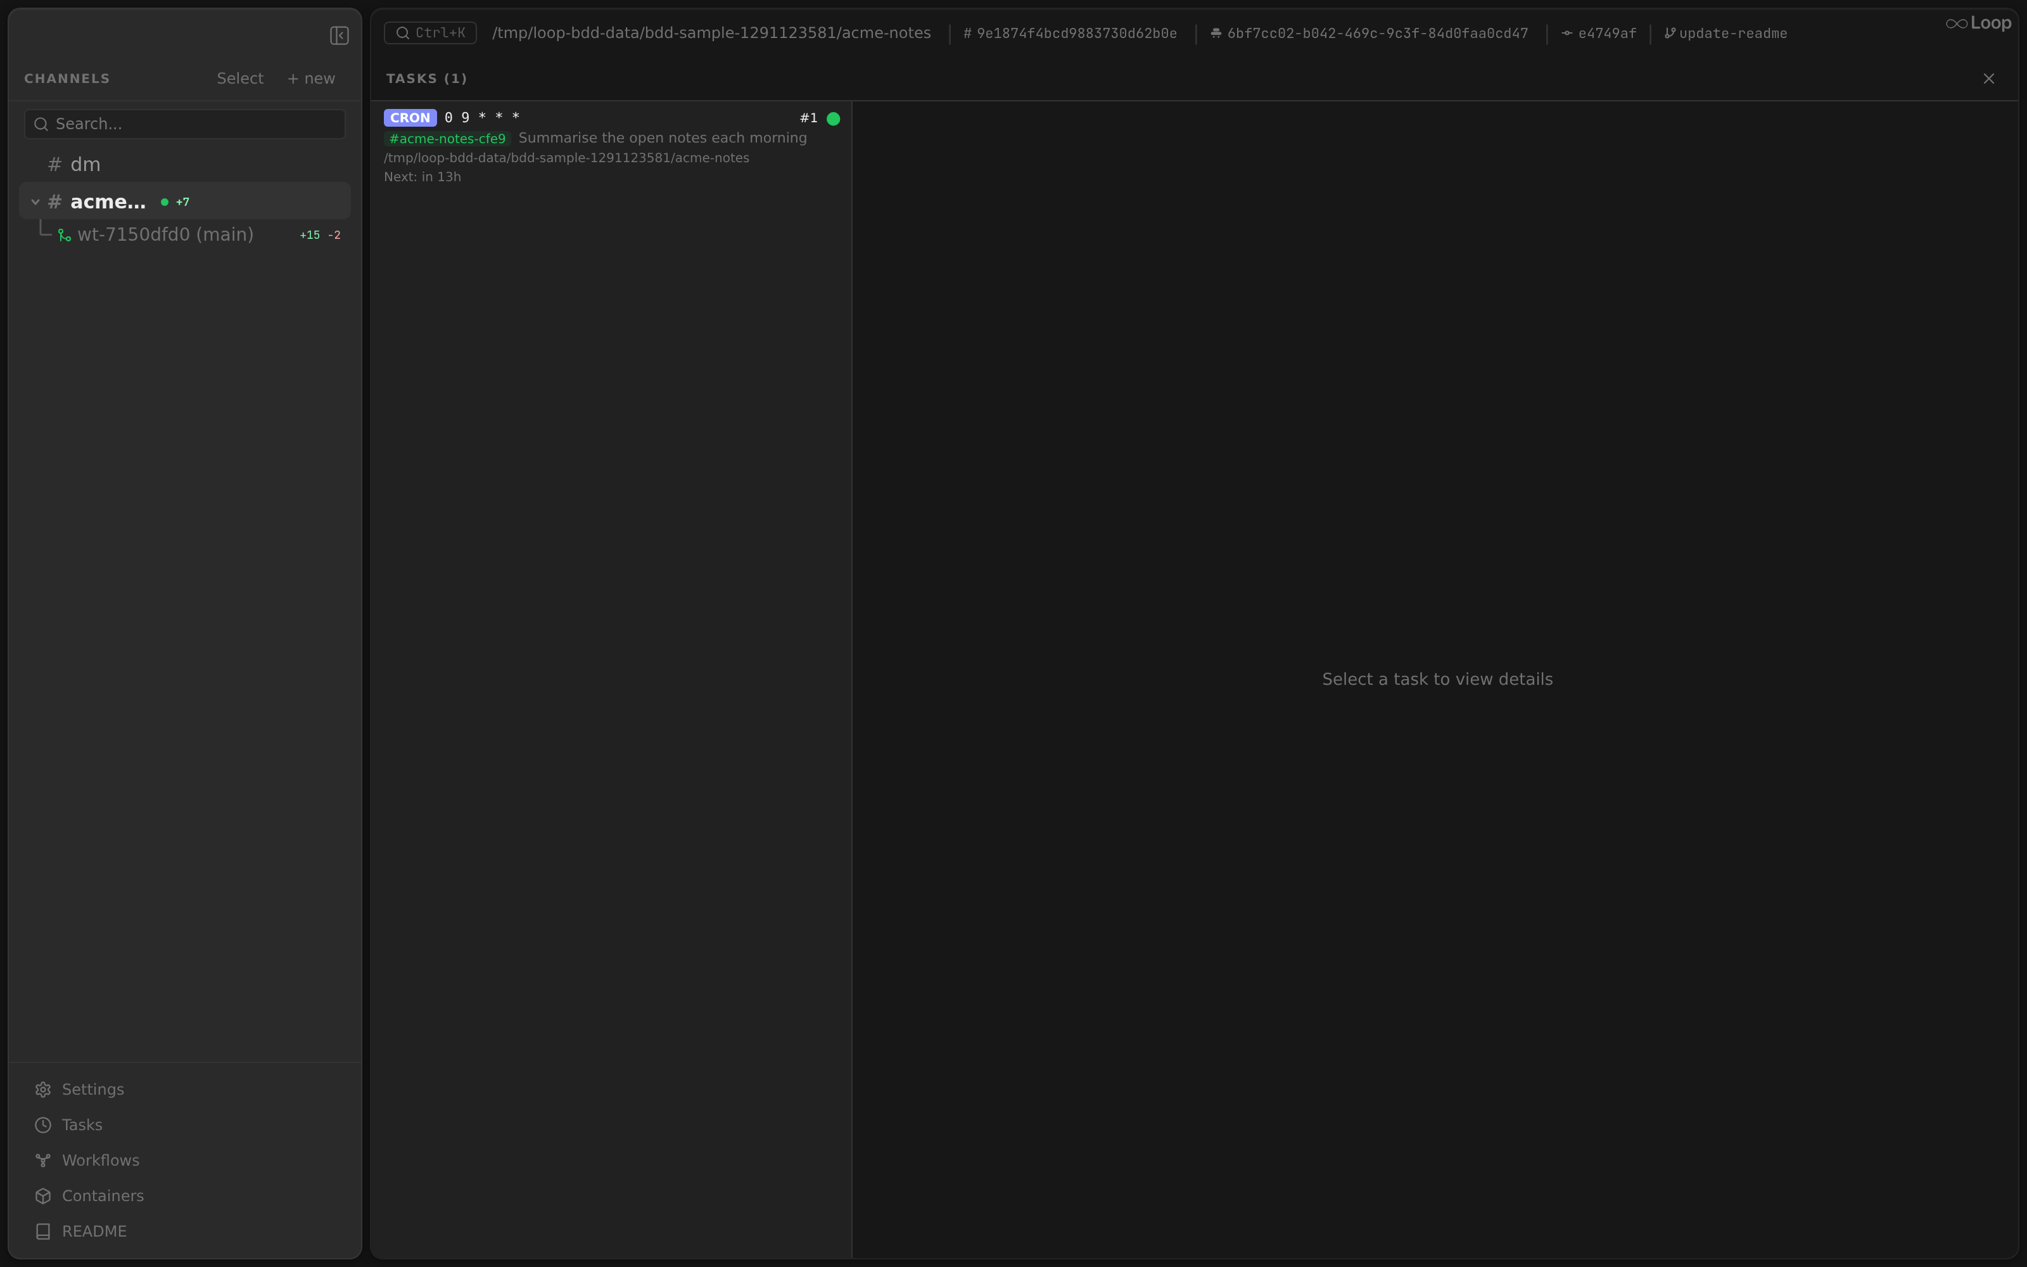Click the Containers cube icon
The image size is (2027, 1267).
[44, 1196]
